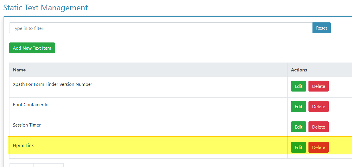Edit the Xpath For Form Finder Version Number item
Viewport: 352px width, 167px height.
point(298,86)
